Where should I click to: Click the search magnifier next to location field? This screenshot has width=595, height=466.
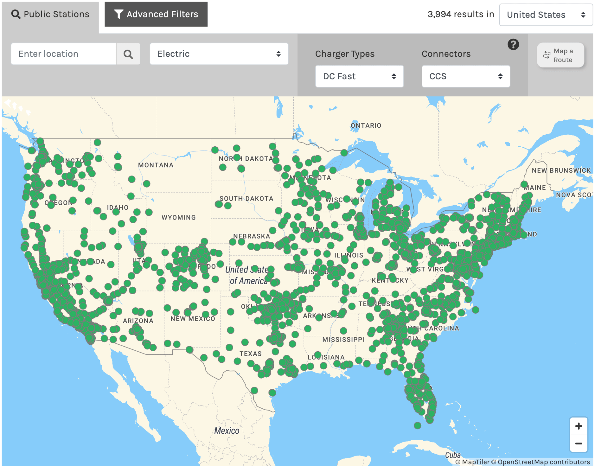128,54
